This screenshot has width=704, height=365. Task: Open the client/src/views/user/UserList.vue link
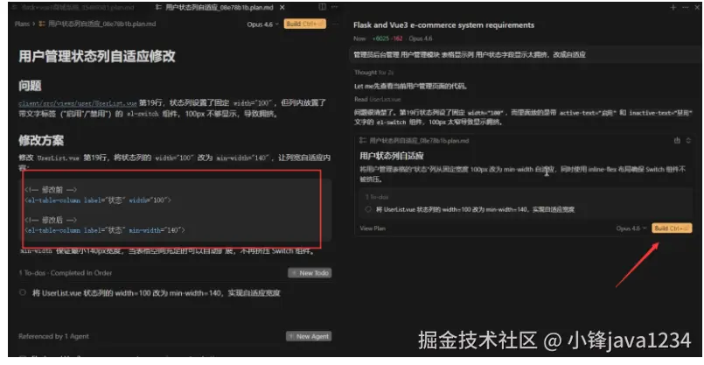coord(78,103)
